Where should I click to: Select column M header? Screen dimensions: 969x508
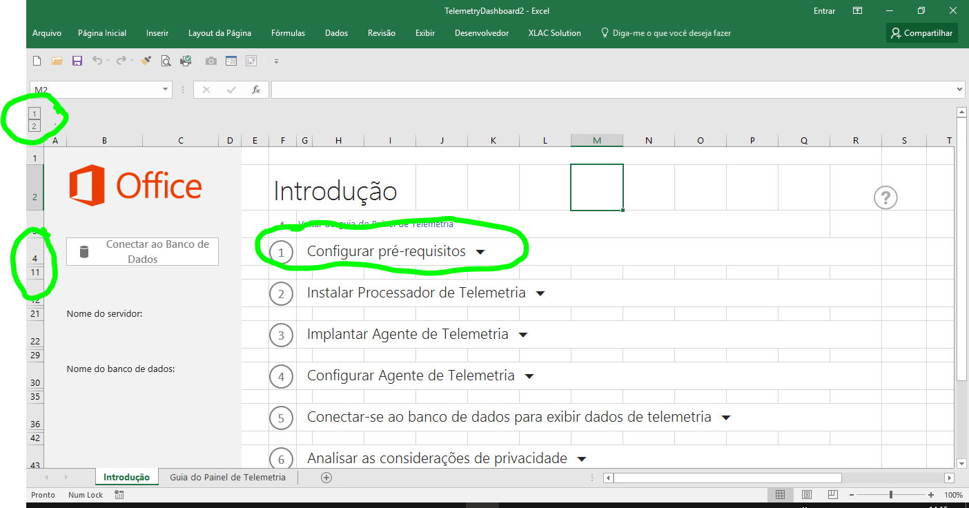(597, 141)
